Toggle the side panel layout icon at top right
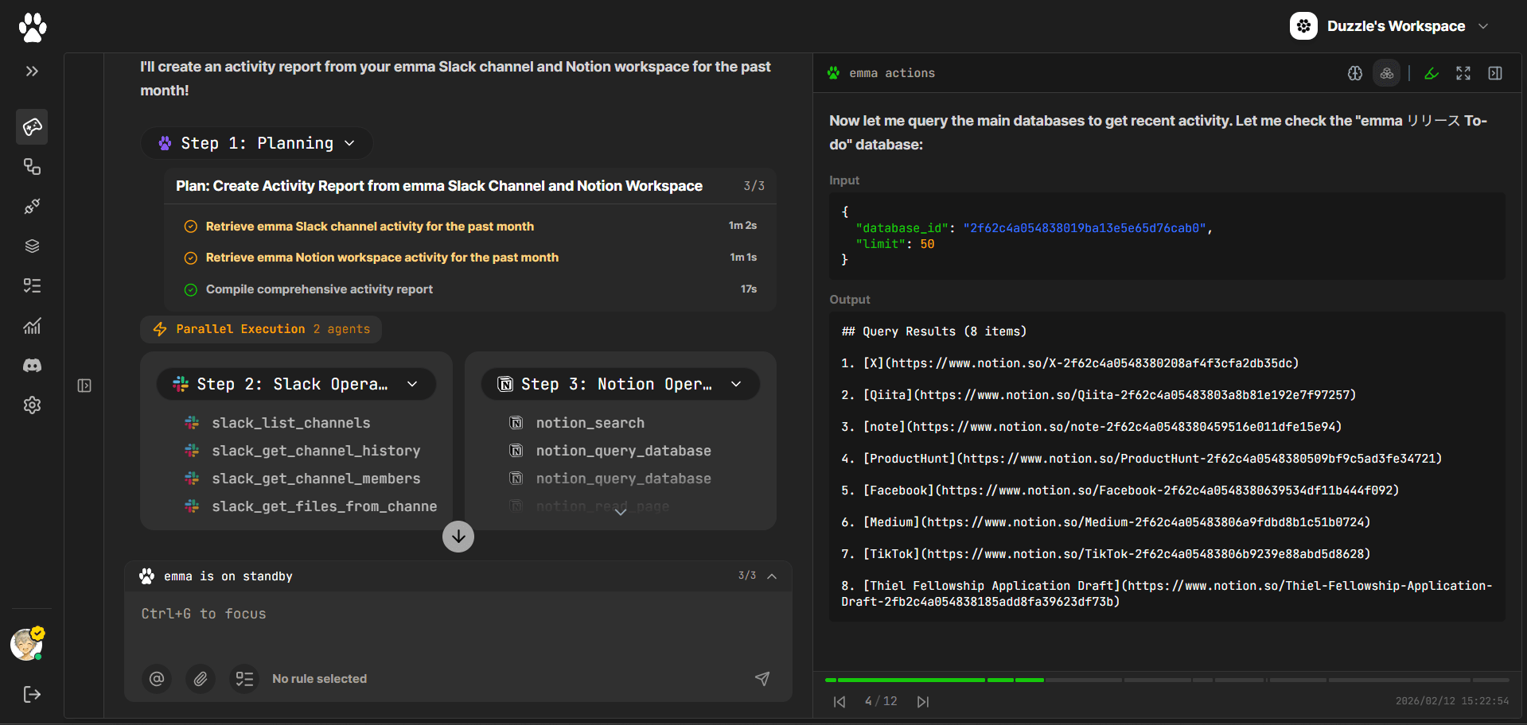Screen dimensions: 1527x725 click(x=1495, y=73)
